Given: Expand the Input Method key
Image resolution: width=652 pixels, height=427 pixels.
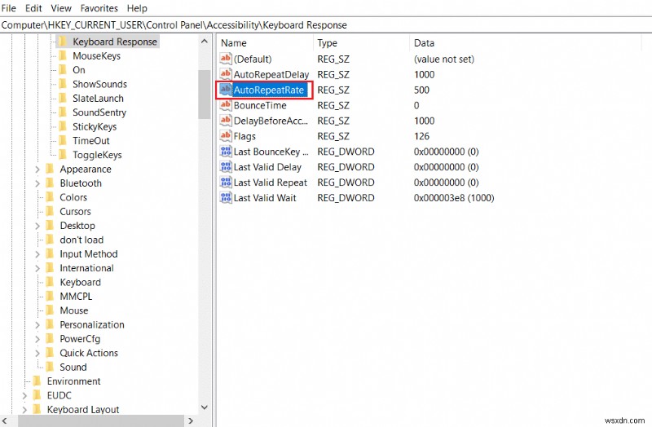Looking at the screenshot, I should (x=37, y=254).
